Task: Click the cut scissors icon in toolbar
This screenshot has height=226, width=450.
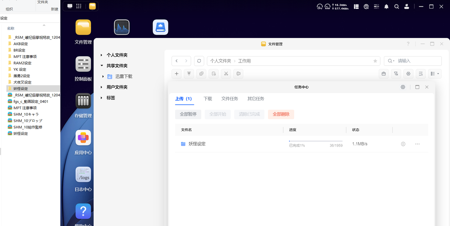Action: pyautogui.click(x=226, y=74)
